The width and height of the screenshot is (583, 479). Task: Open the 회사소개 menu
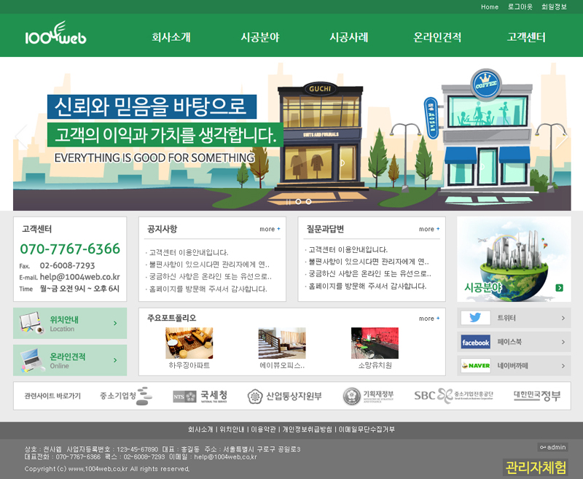pos(171,37)
